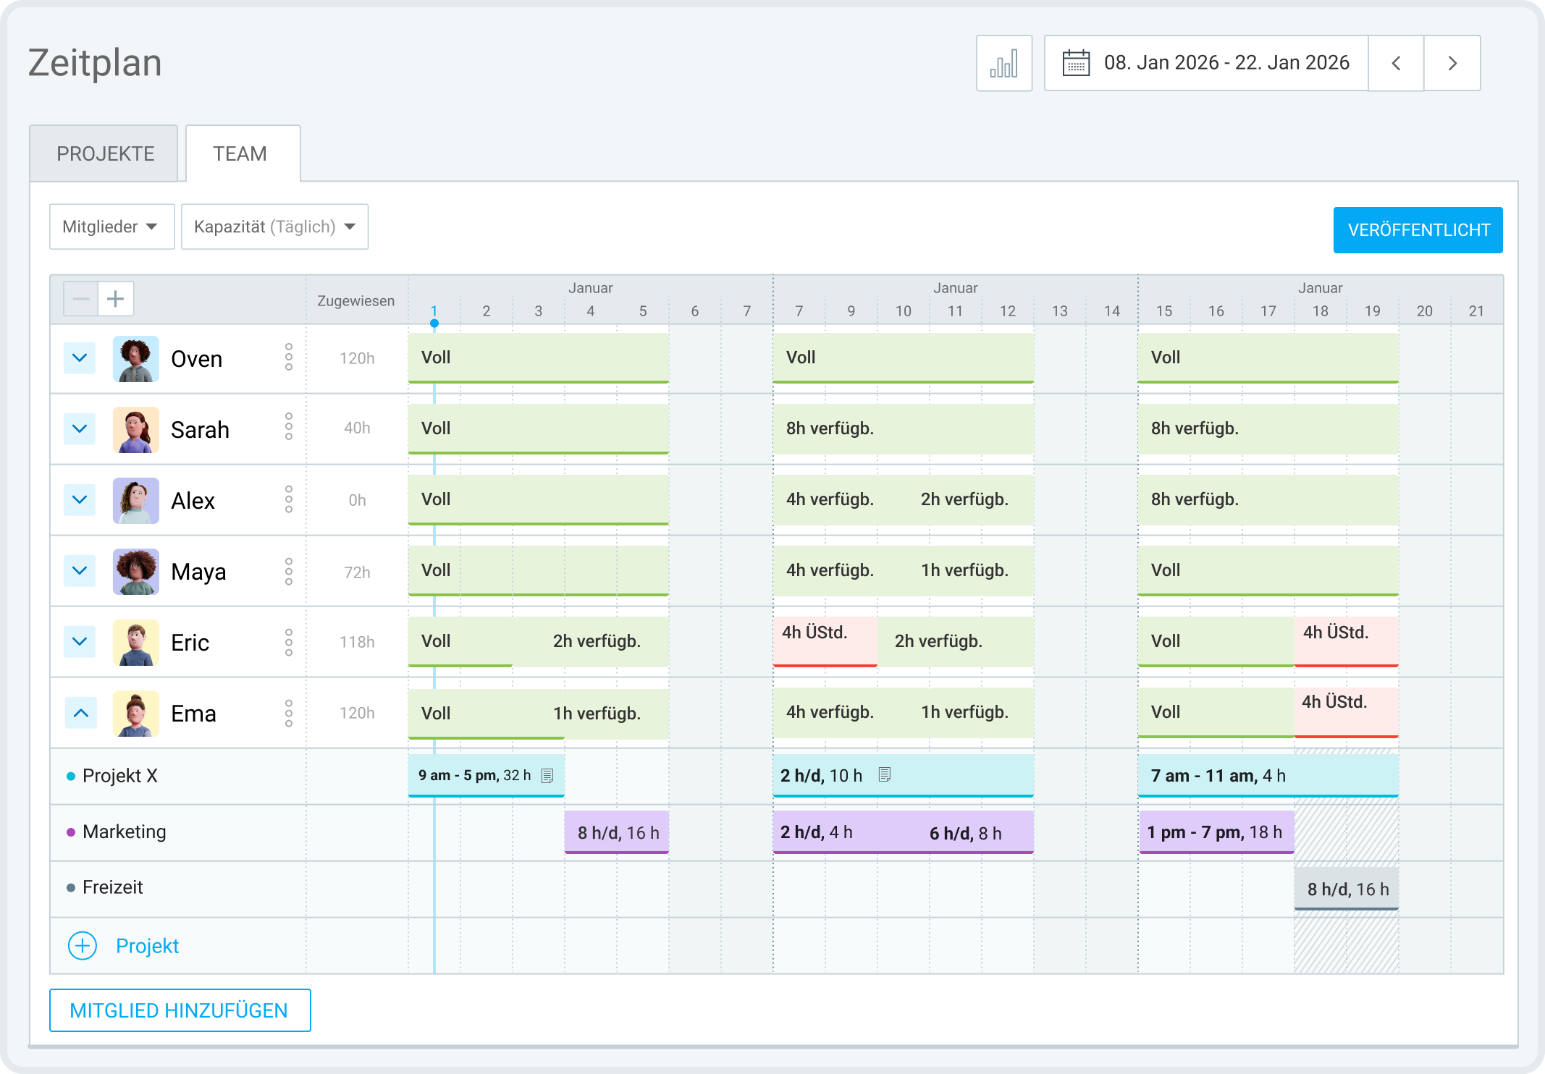Open the bar chart statistics view
The width and height of the screenshot is (1545, 1074).
tap(1003, 64)
